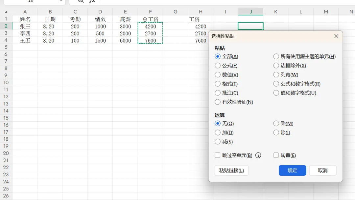
Task: Click the 考勤 header cell
Action: coord(75,19)
